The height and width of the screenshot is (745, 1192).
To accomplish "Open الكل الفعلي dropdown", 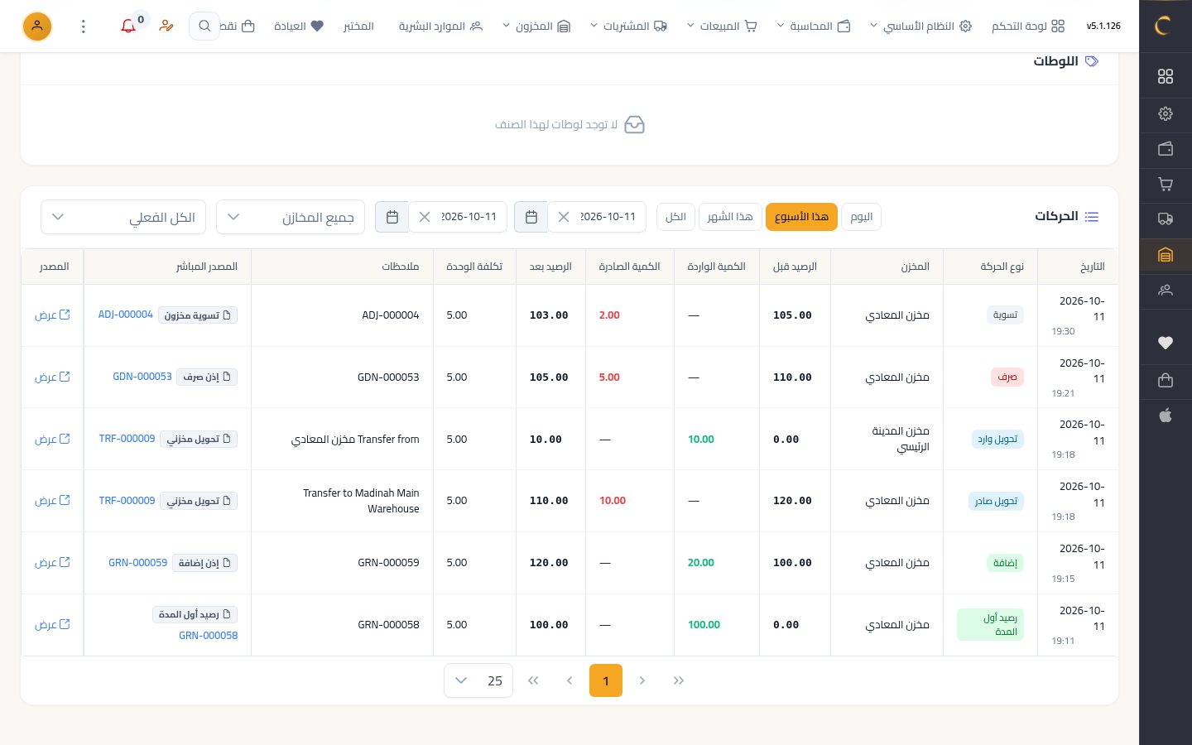I will pos(123,217).
